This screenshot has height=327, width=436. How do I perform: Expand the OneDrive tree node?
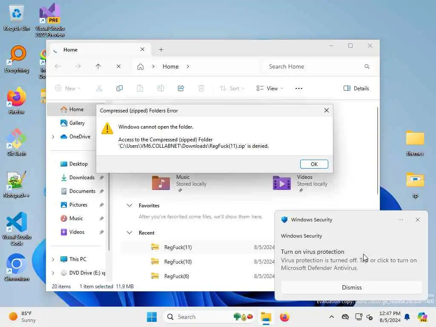click(x=53, y=137)
